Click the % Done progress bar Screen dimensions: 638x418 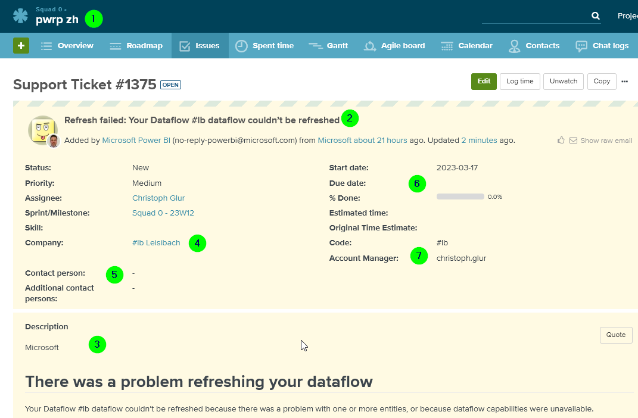[460, 197]
